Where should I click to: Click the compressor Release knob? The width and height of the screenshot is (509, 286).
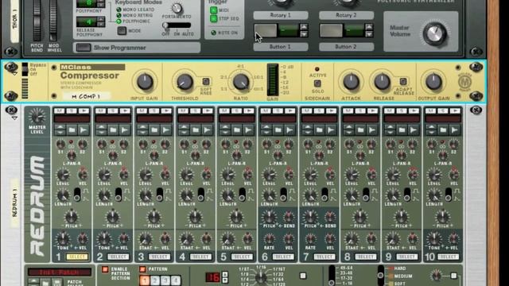(382, 82)
